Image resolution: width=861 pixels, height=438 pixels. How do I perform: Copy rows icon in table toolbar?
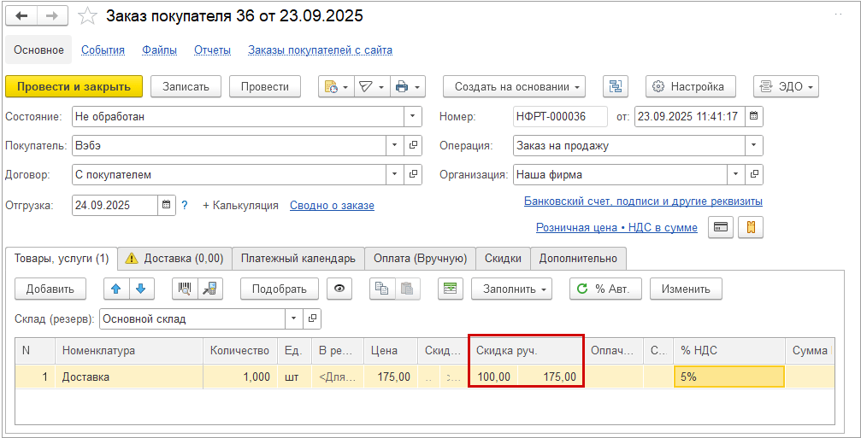382,289
